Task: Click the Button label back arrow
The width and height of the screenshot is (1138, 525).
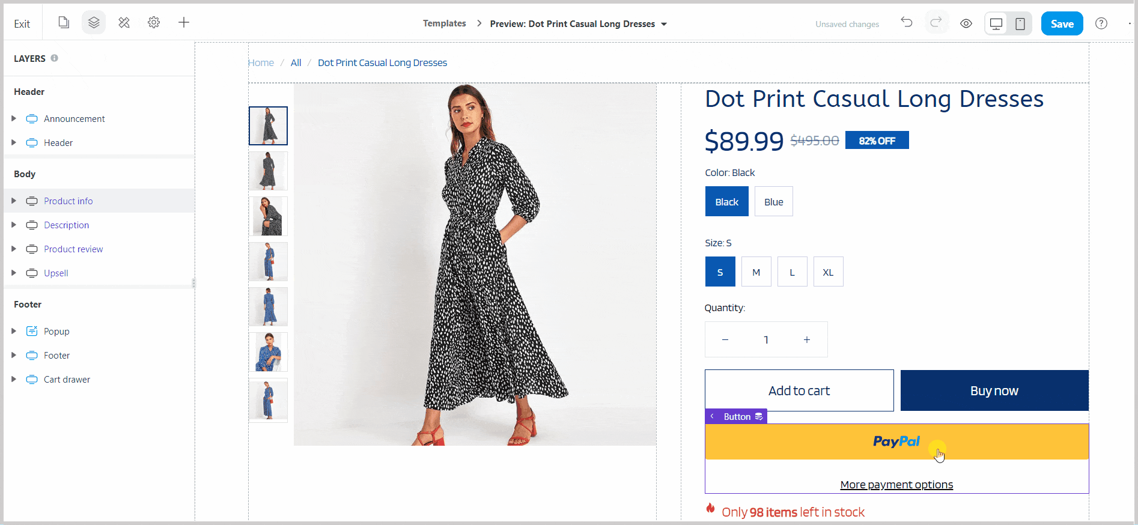Action: [x=713, y=416]
